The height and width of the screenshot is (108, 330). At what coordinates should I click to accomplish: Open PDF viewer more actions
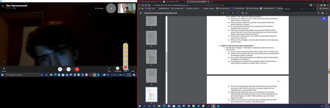pos(327,13)
